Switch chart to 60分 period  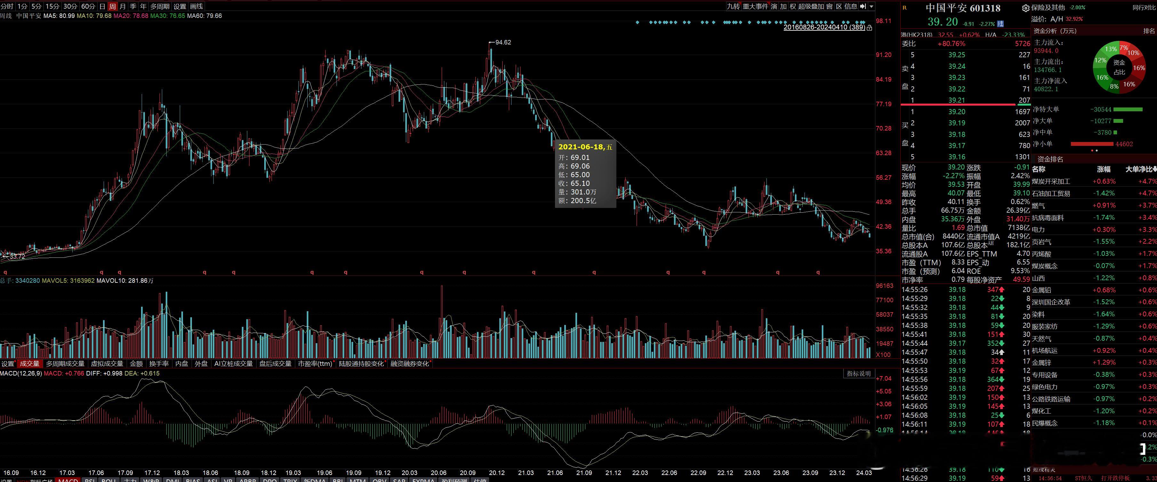click(88, 6)
